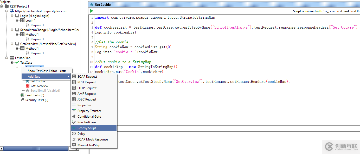Collapse the Login 1 method node

coord(17,20)
